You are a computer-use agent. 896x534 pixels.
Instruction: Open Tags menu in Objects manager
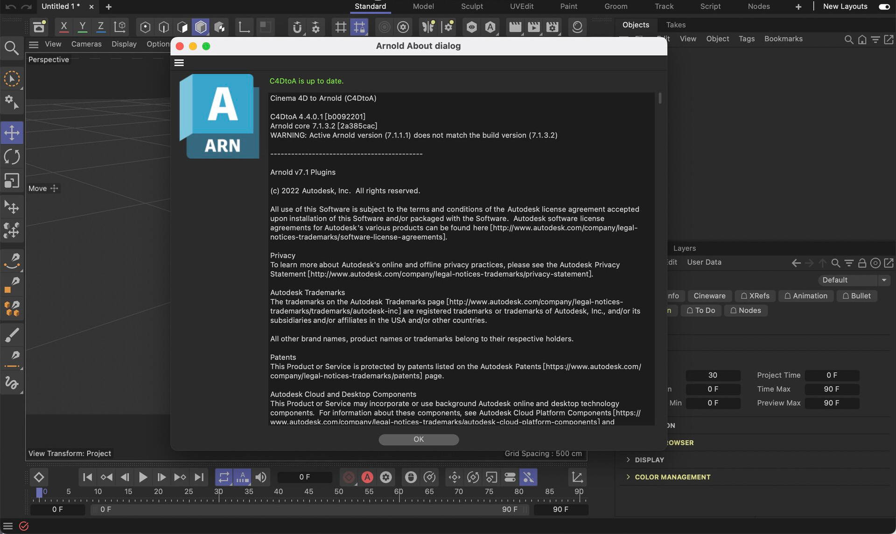tap(747, 39)
